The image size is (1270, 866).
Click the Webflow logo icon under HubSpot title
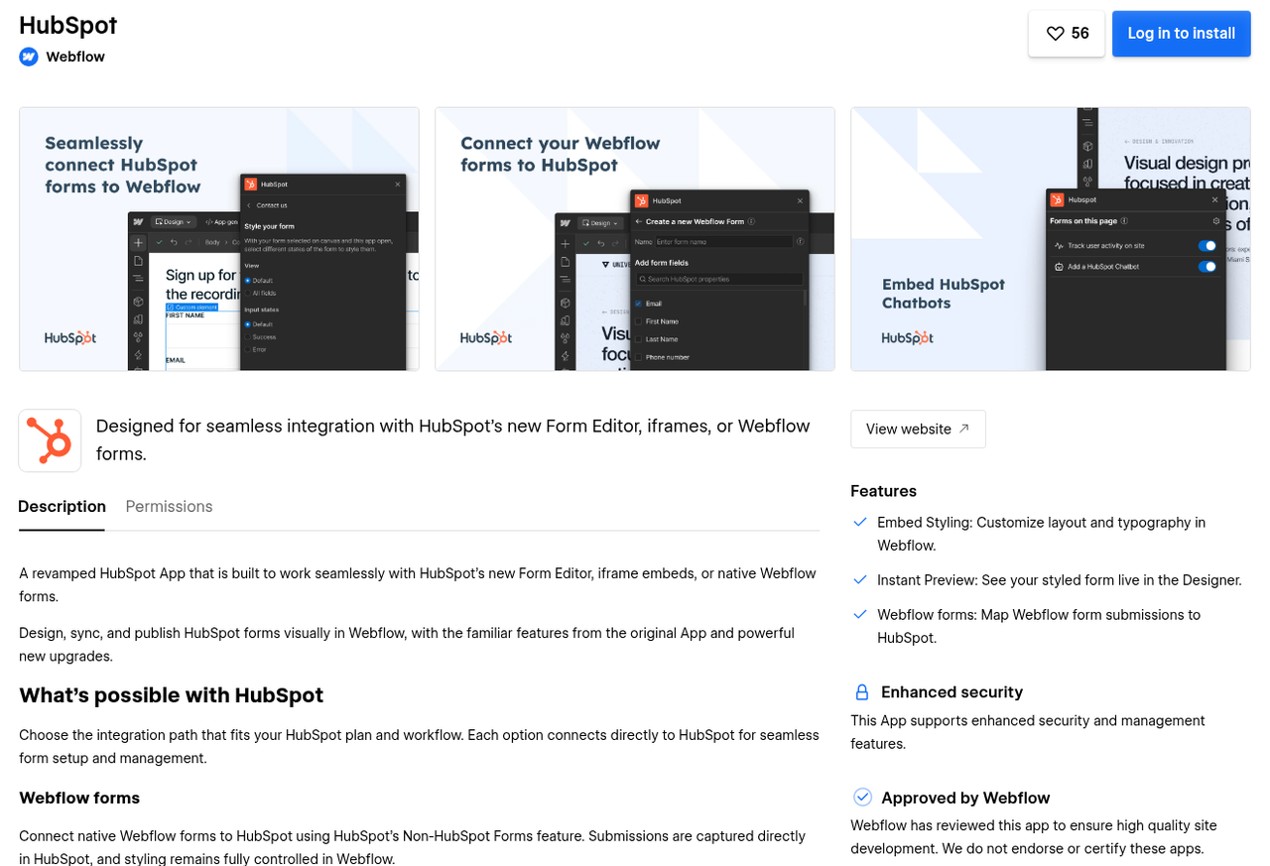click(x=29, y=57)
